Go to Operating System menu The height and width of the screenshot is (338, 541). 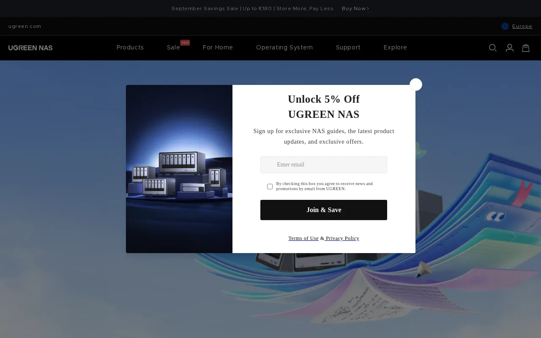tap(284, 47)
